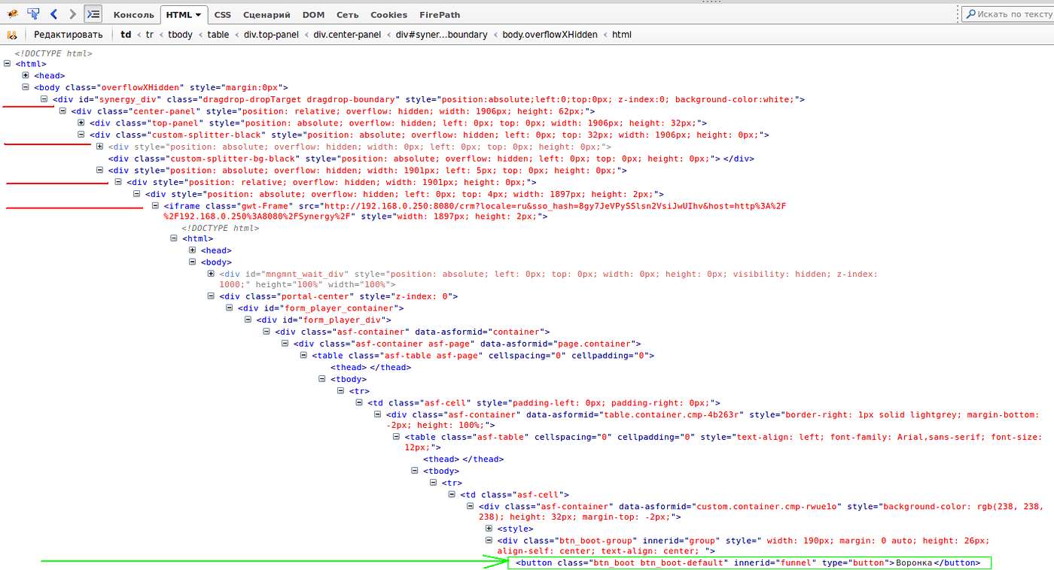This screenshot has width=1054, height=570.
Task: Expand the div class top-panel node
Action: [81, 123]
